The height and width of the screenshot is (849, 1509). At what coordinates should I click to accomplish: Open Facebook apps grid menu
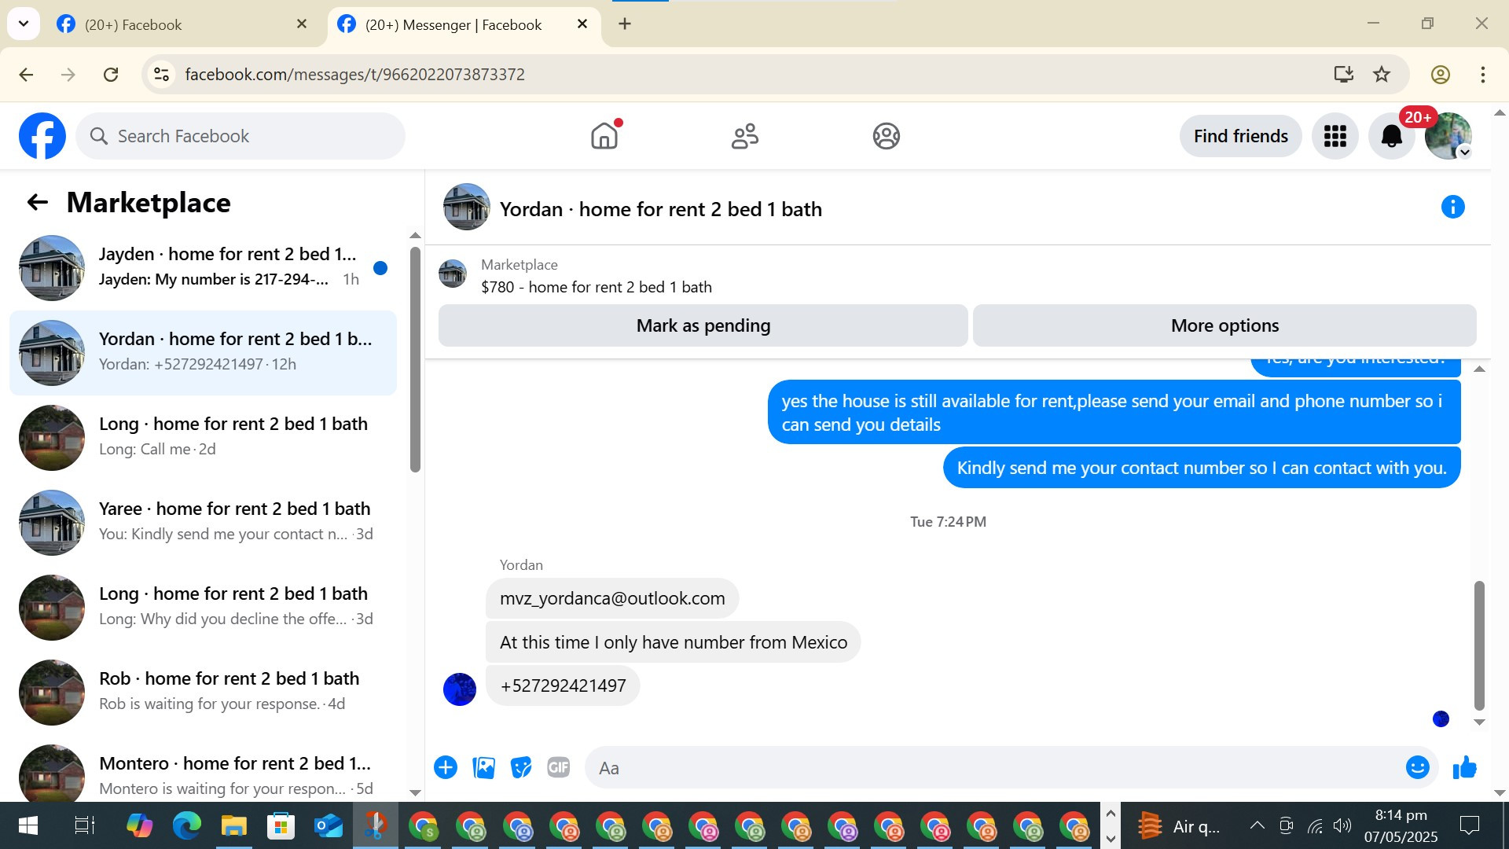1335,136
